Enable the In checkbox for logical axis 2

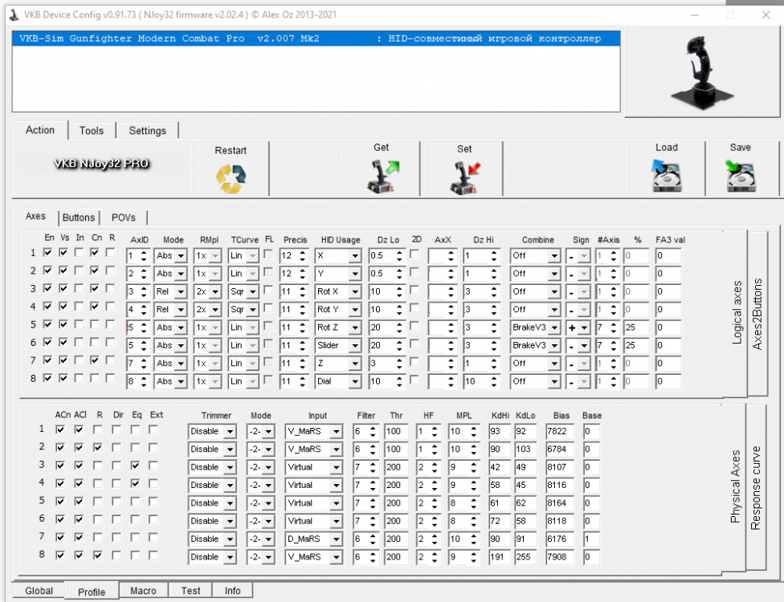click(79, 270)
